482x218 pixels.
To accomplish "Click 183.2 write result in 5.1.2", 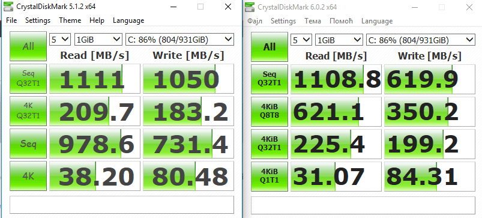I will pyautogui.click(x=188, y=111).
